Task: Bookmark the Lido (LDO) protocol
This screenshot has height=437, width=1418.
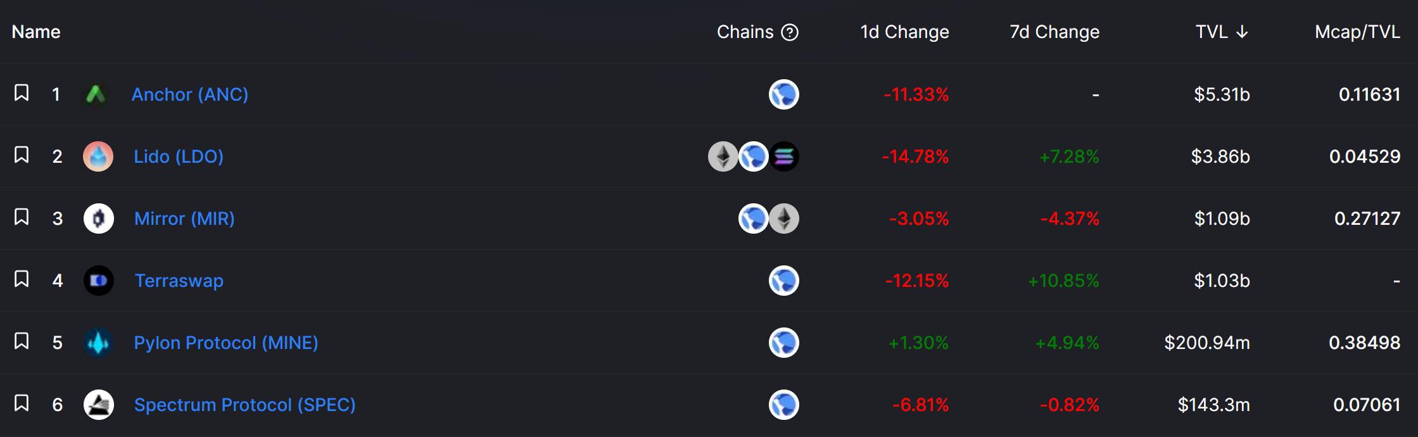Action: tap(22, 155)
